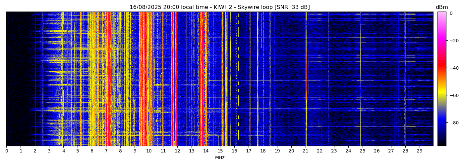464x165 pixels.
Task: Select the −40 dBm colorbar tick label
Action: click(454, 68)
